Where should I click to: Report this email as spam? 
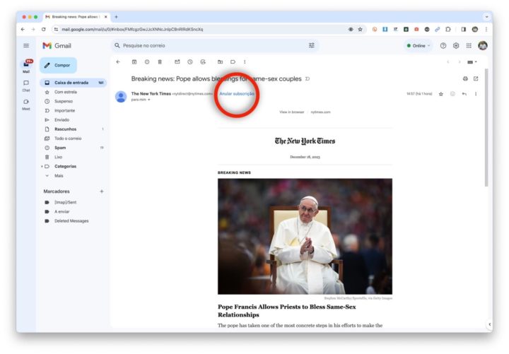147,61
